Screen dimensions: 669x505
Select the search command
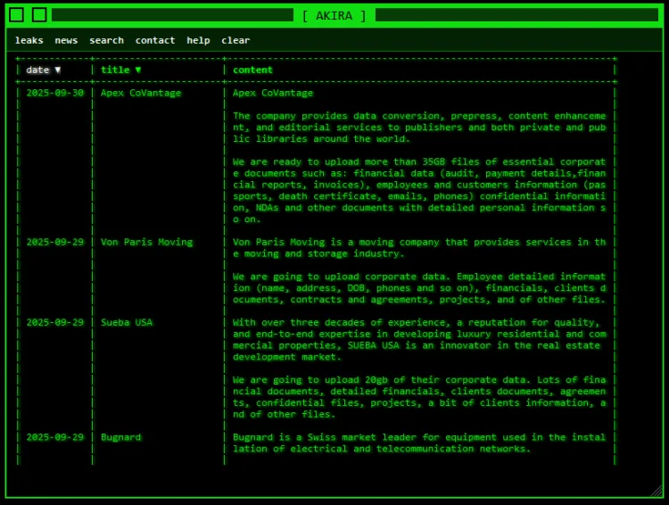[107, 40]
